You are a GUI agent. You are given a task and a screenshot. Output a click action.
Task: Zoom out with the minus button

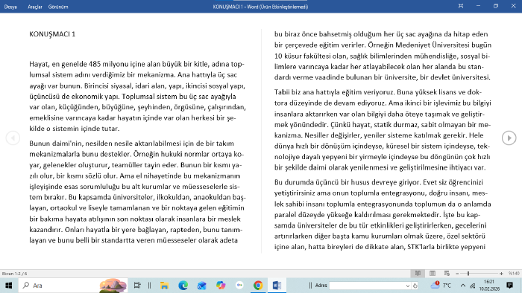[x=457, y=274]
